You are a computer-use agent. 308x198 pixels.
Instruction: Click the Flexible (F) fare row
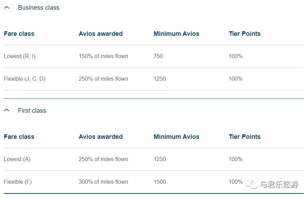(154, 182)
